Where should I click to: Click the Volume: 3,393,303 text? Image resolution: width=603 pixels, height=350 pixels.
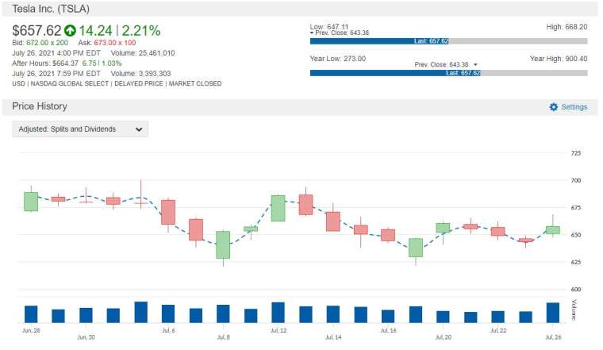[140, 74]
